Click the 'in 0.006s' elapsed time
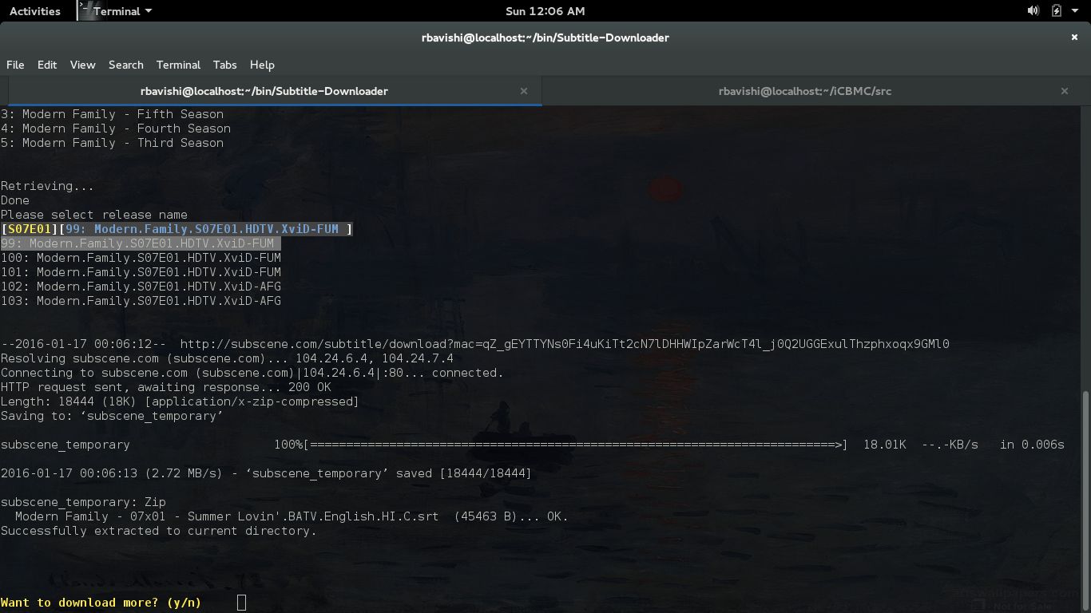This screenshot has height=613, width=1091. tap(1032, 445)
